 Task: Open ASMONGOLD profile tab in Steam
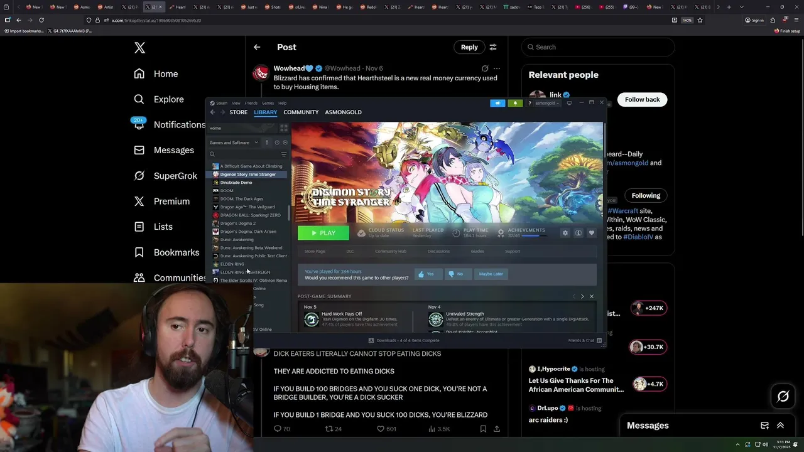343,112
